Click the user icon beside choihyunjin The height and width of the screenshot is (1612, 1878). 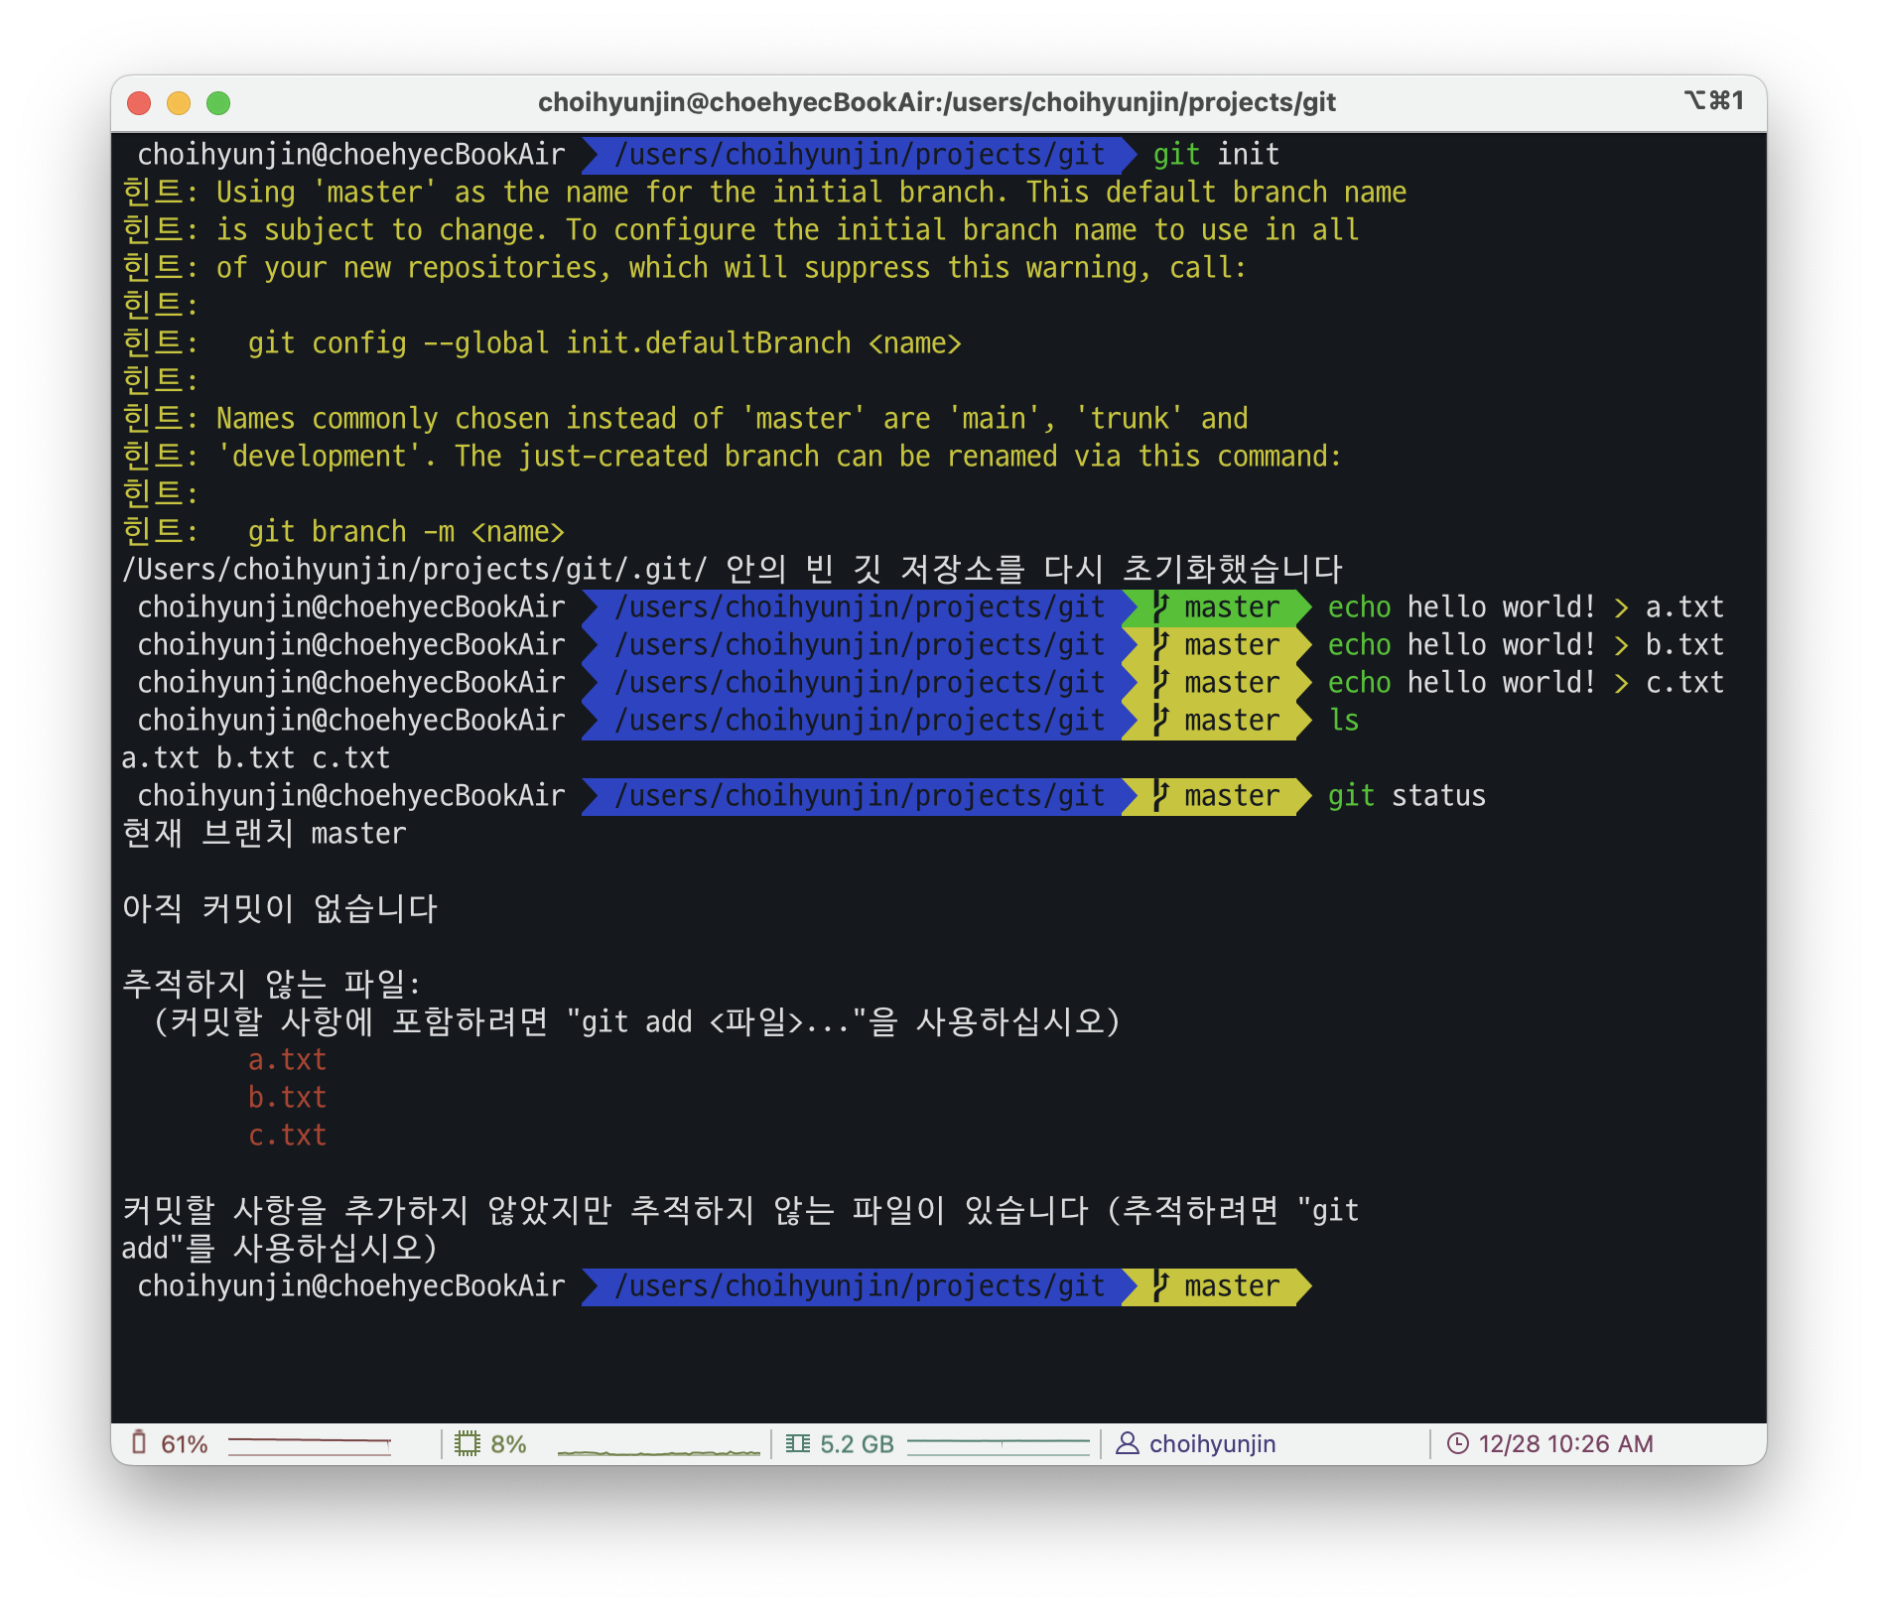click(1127, 1443)
